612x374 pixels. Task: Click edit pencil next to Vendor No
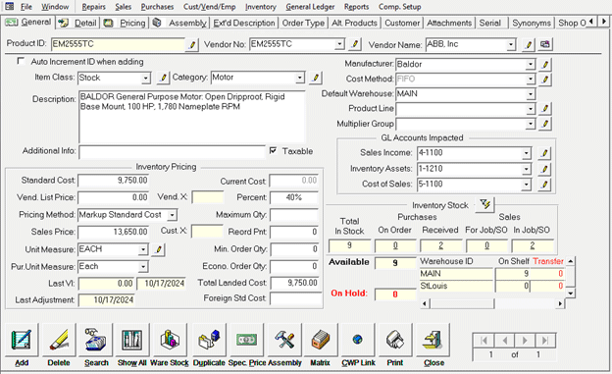[x=354, y=44]
